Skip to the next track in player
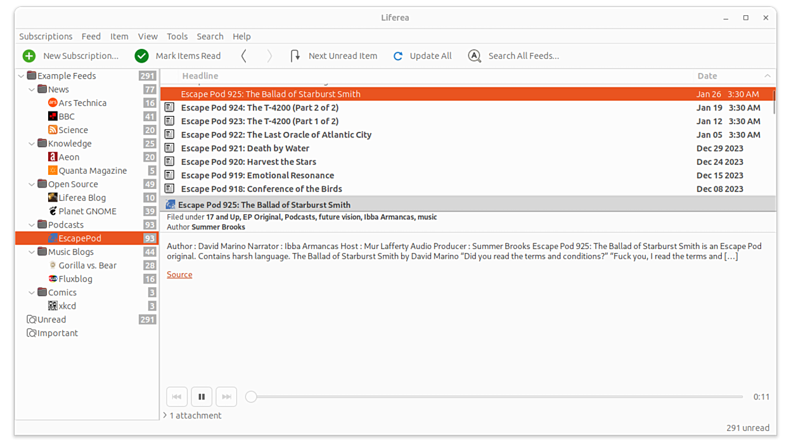 point(226,397)
